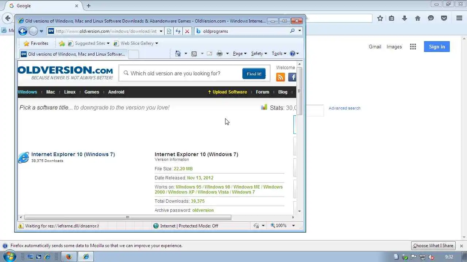Click the Internet Explorer 'e' logo thumbnail
The height and width of the screenshot is (262, 467).
tap(24, 158)
